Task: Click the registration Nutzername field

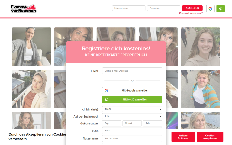Action: pyautogui.click(x=132, y=138)
